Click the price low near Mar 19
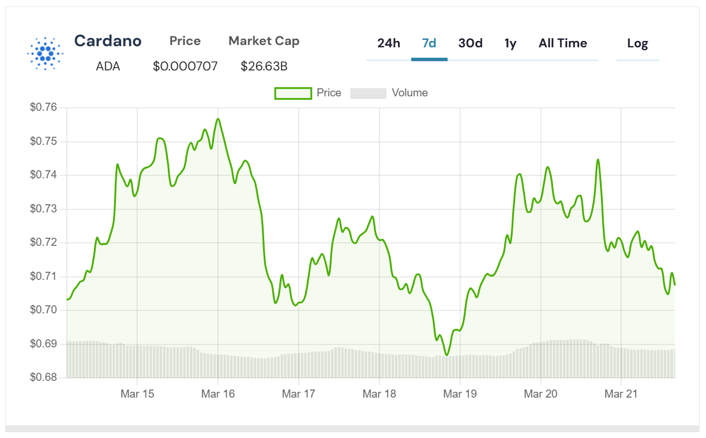 tap(446, 354)
